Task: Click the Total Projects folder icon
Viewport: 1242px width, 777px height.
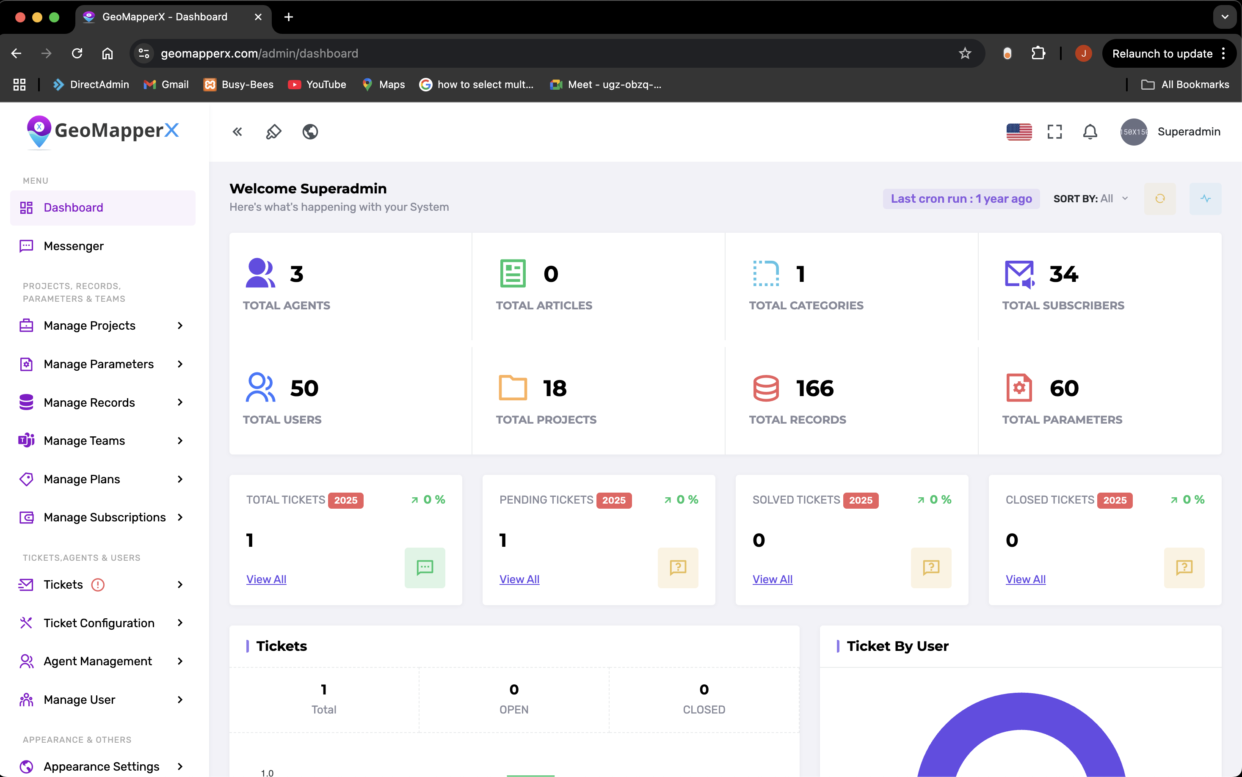Action: (x=513, y=388)
